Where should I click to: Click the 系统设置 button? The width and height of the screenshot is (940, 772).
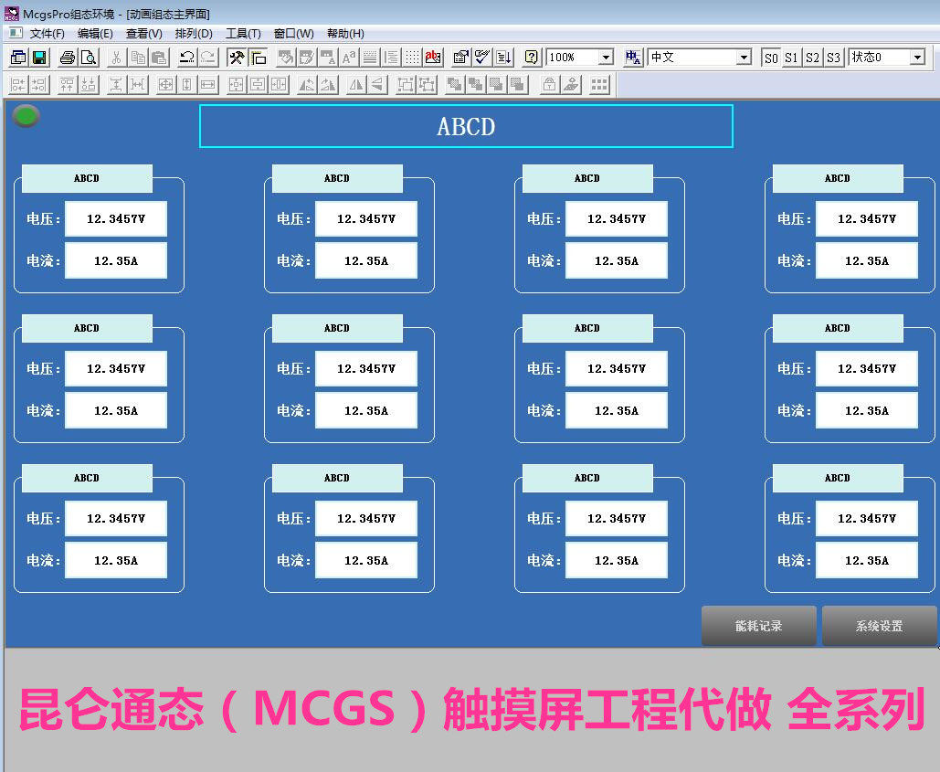(879, 626)
